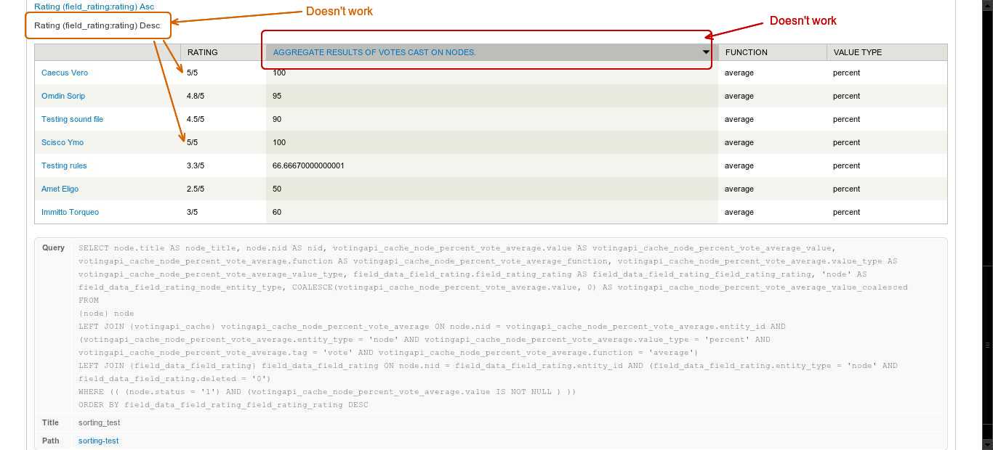The height and width of the screenshot is (450, 993).
Task: Open the Caecus Vero node link
Action: coord(65,73)
